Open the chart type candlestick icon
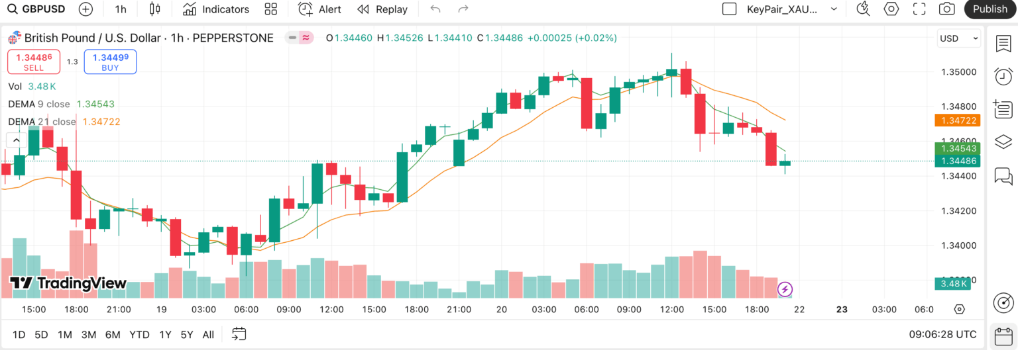 (x=155, y=9)
